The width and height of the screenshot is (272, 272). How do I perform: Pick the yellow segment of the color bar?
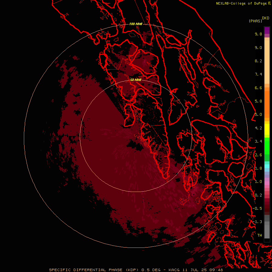[x=267, y=129]
